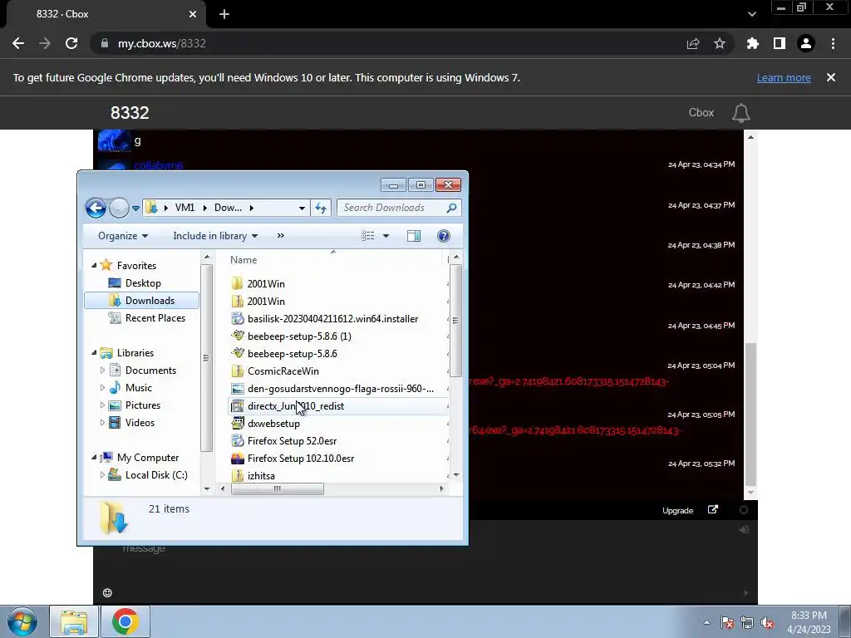Click the Explorer Back arrow button

[x=96, y=208]
